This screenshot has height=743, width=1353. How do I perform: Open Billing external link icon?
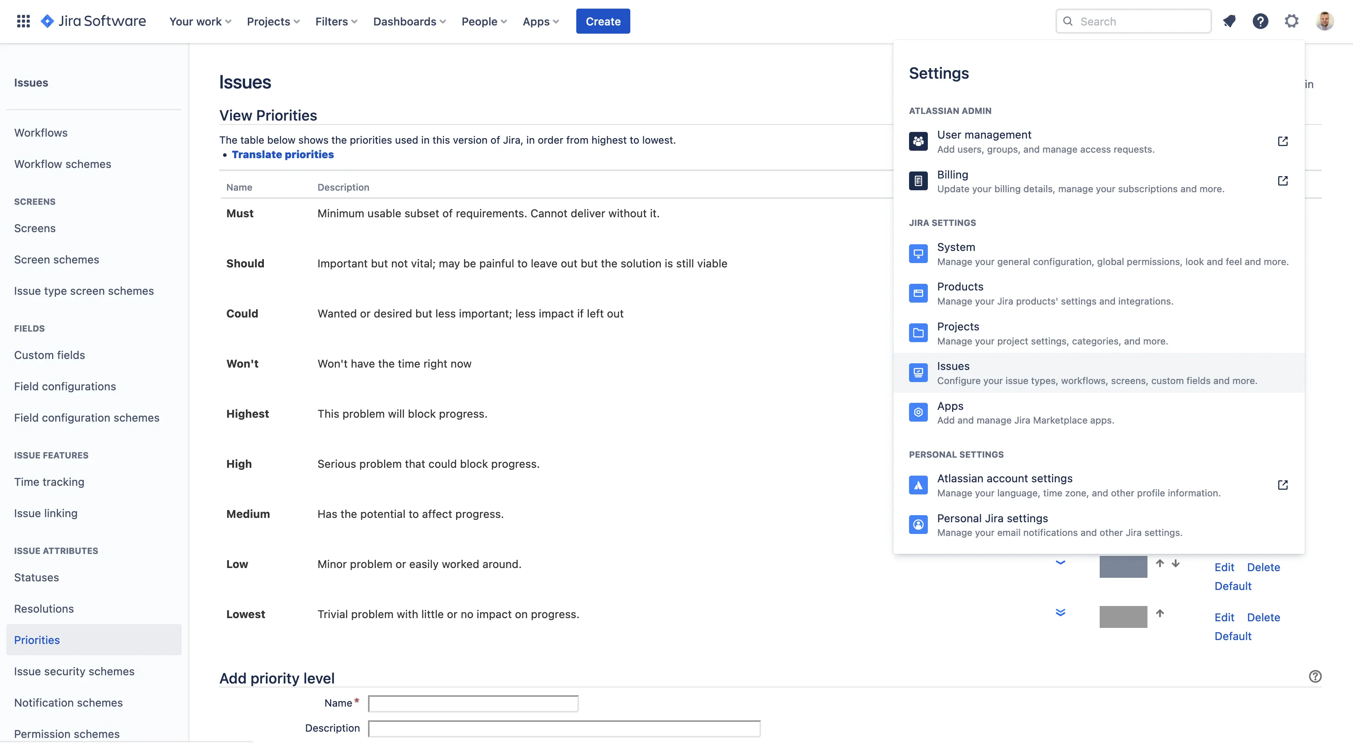(1283, 180)
